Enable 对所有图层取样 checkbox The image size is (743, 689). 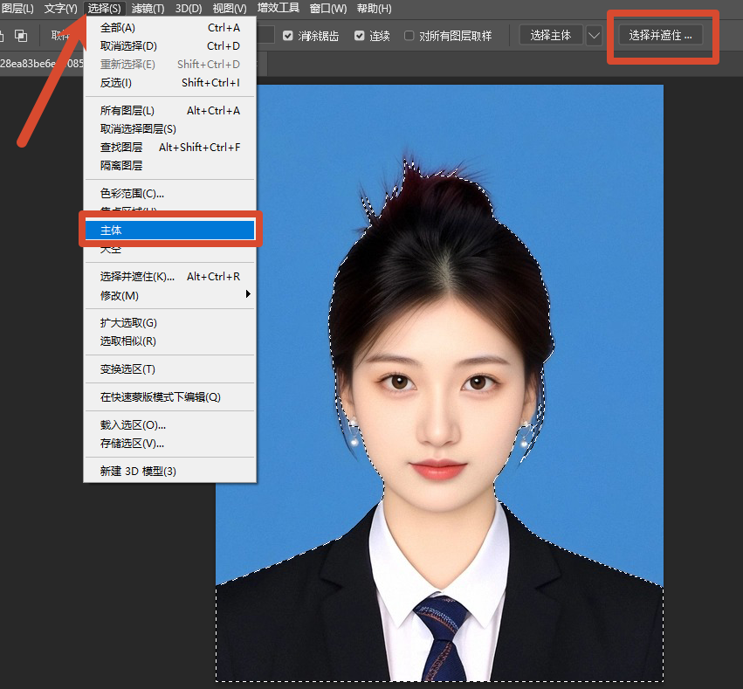pyautogui.click(x=409, y=36)
